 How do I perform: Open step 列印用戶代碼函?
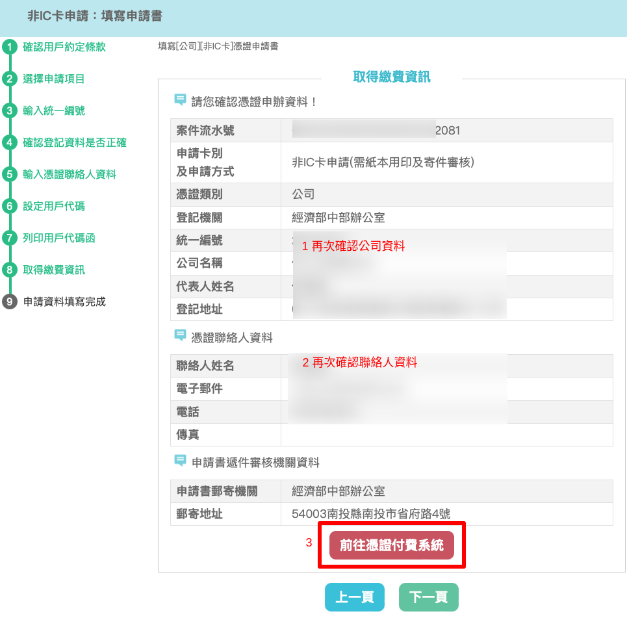(x=59, y=238)
